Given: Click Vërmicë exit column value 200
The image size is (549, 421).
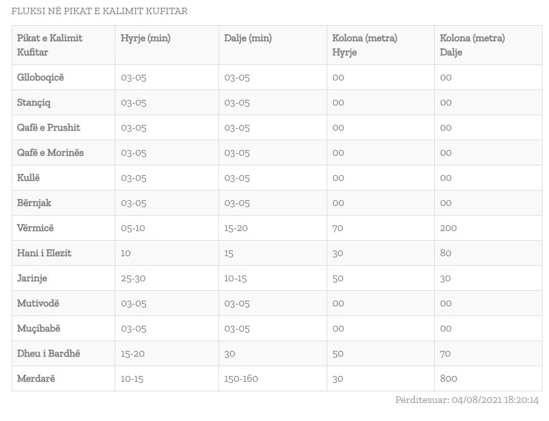Looking at the screenshot, I should pyautogui.click(x=448, y=228).
